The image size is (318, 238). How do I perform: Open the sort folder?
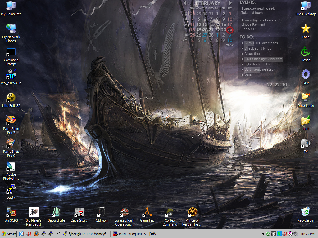click(x=306, y=123)
